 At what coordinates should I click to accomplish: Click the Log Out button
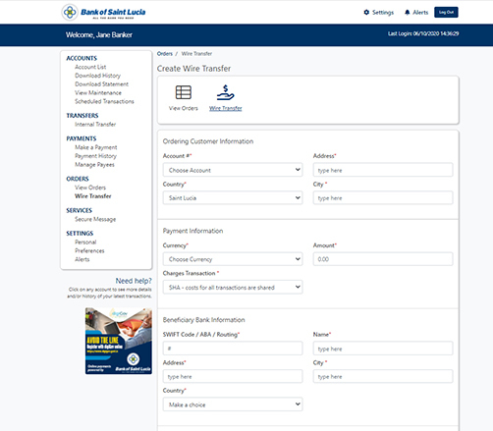point(446,12)
